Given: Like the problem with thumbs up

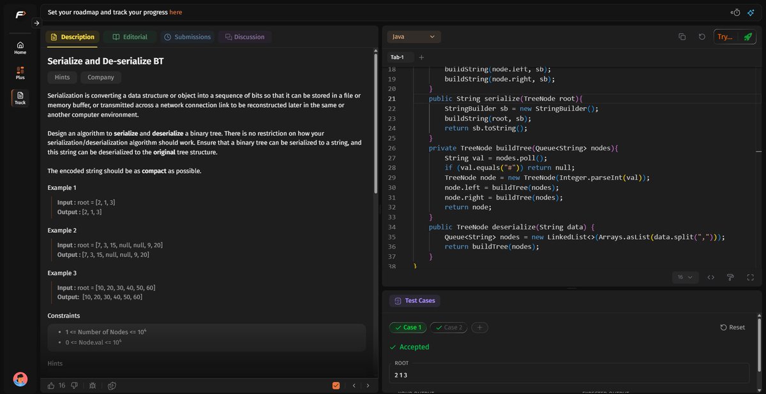Looking at the screenshot, I should coord(52,385).
